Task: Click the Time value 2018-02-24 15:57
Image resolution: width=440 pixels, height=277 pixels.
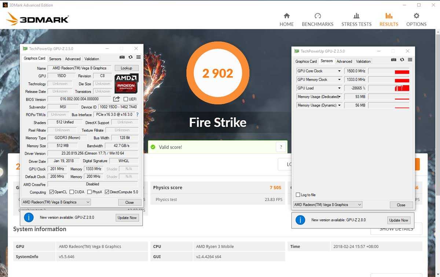Action: (356, 246)
